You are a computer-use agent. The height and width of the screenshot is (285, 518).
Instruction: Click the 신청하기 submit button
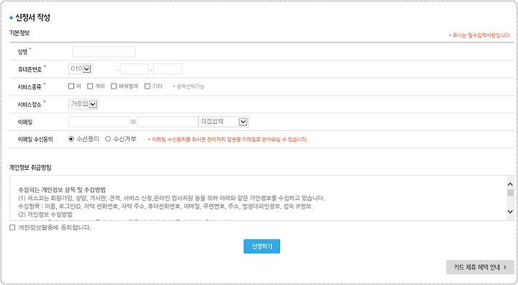[x=262, y=246]
